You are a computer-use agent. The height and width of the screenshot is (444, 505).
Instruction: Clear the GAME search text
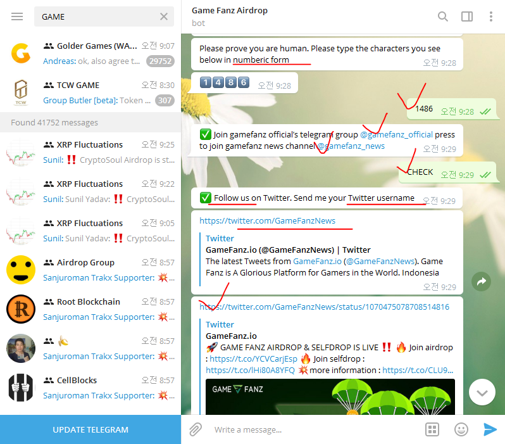(164, 16)
